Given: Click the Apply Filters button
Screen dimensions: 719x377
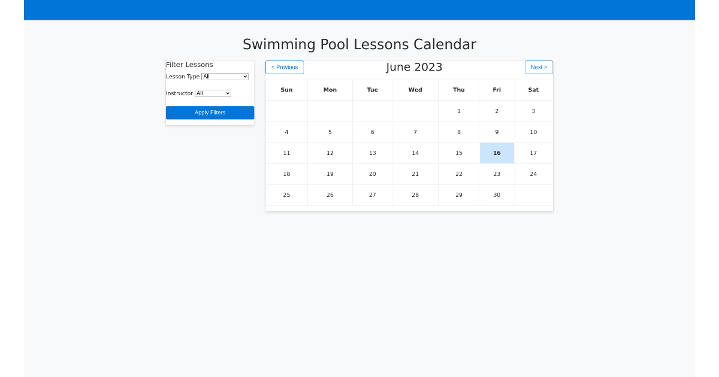Looking at the screenshot, I should (210, 113).
